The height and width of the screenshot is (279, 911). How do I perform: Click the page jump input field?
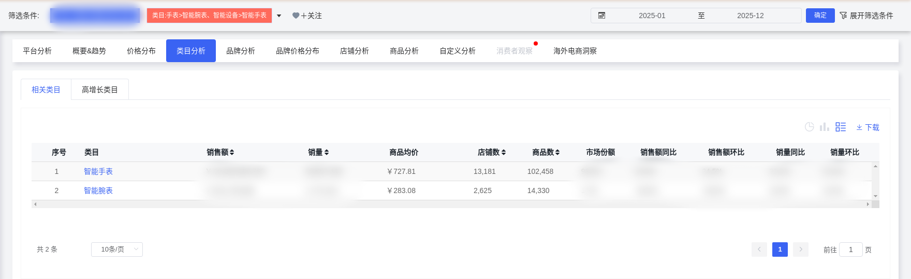pos(850,249)
